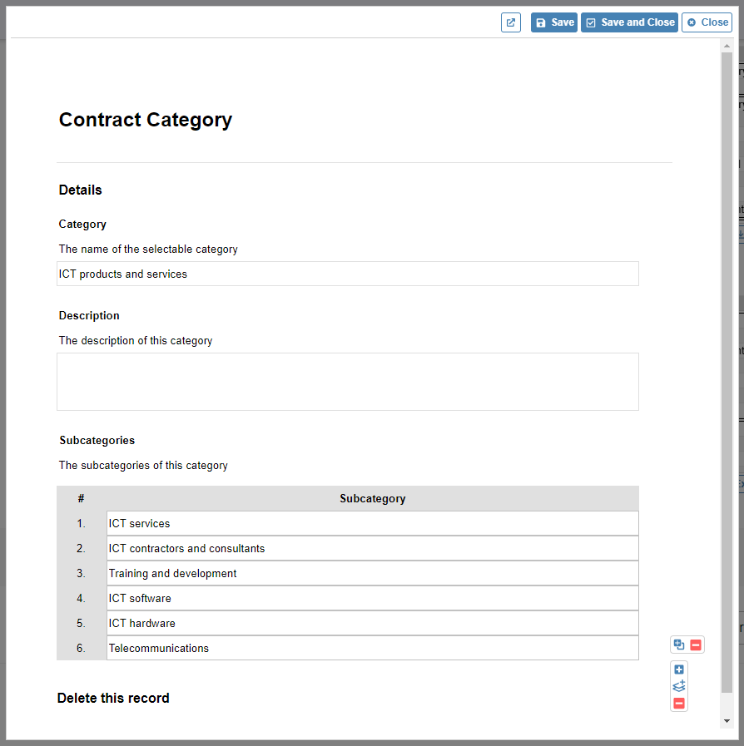
Task: Select the Telecommunications subcategory field
Action: click(x=373, y=648)
